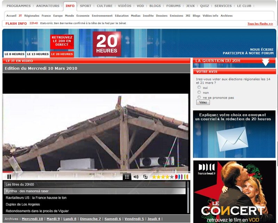Open the SPORT menu tab
The height and width of the screenshot is (223, 278).
[85, 6]
